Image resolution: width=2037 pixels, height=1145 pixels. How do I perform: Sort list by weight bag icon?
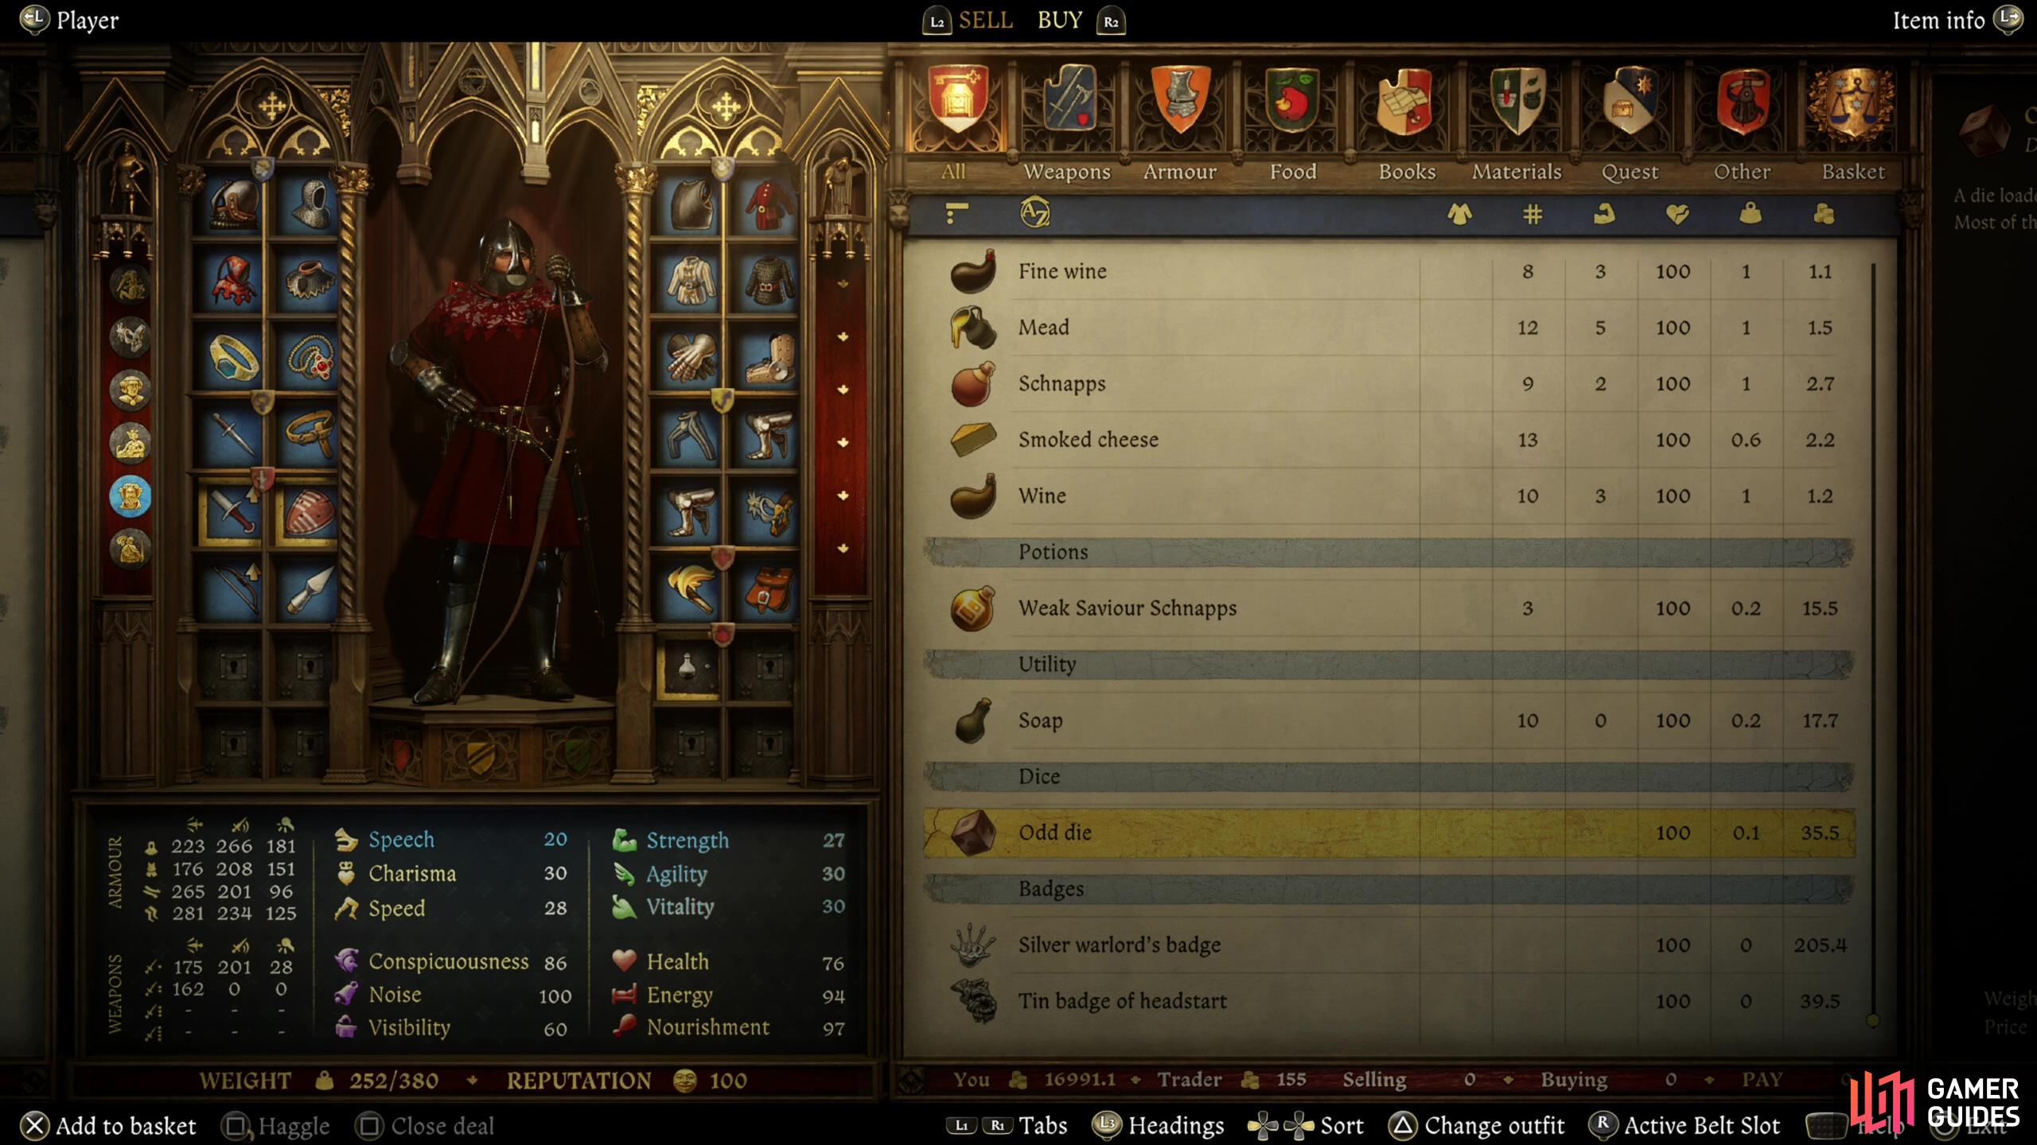pos(1750,213)
